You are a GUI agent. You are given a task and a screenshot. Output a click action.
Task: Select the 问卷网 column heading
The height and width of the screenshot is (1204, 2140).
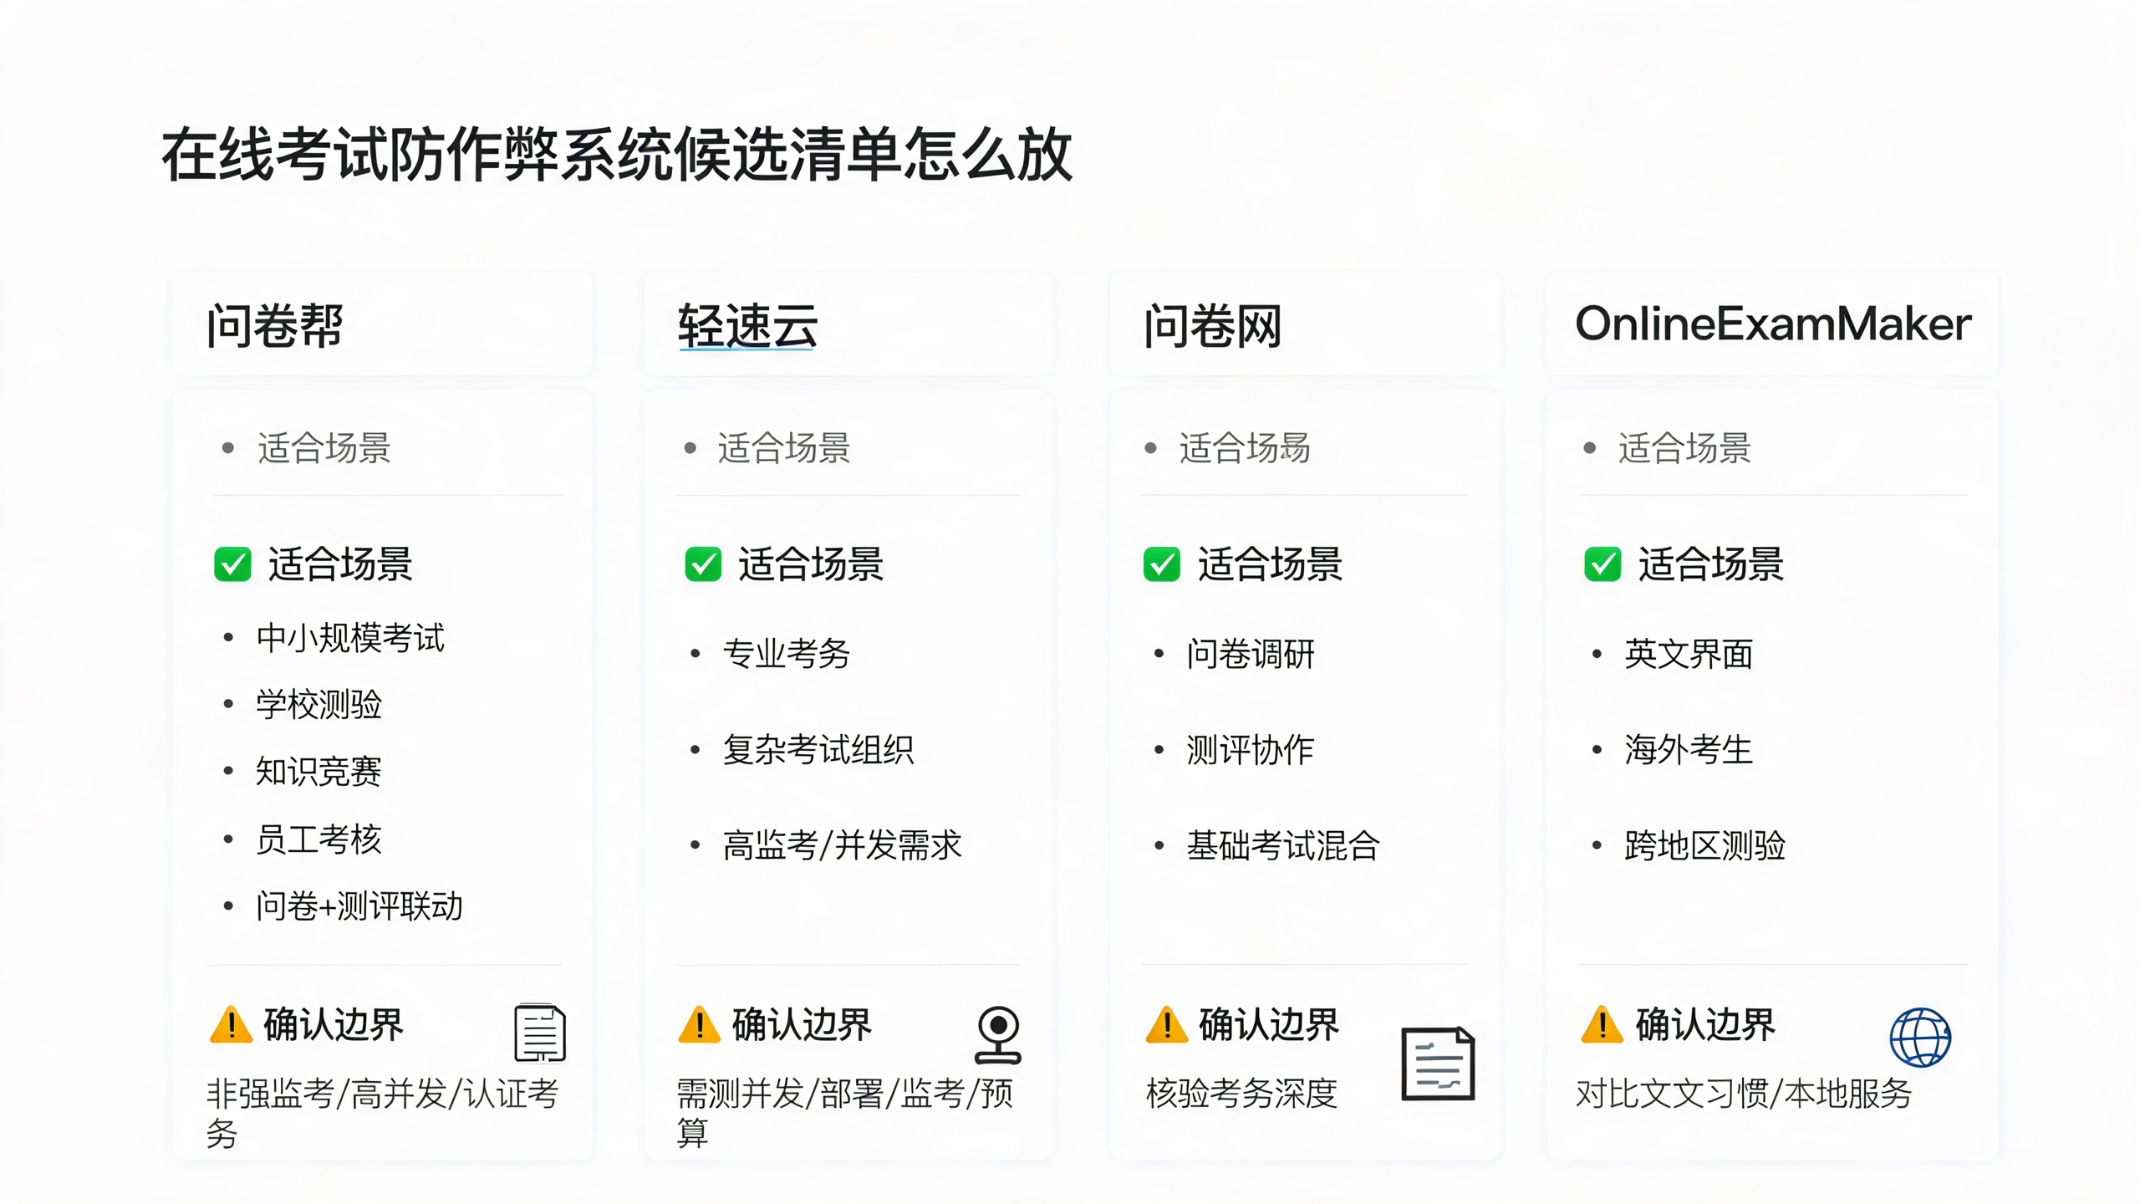point(1213,325)
